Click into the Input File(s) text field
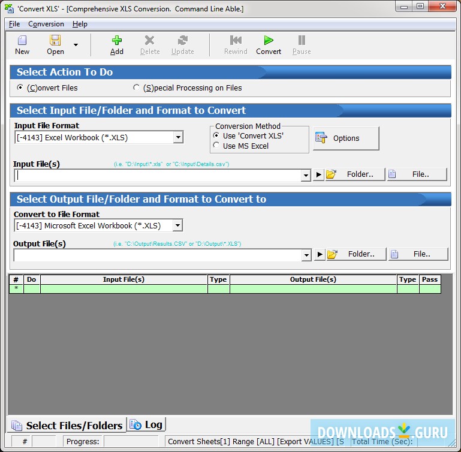 [158, 175]
